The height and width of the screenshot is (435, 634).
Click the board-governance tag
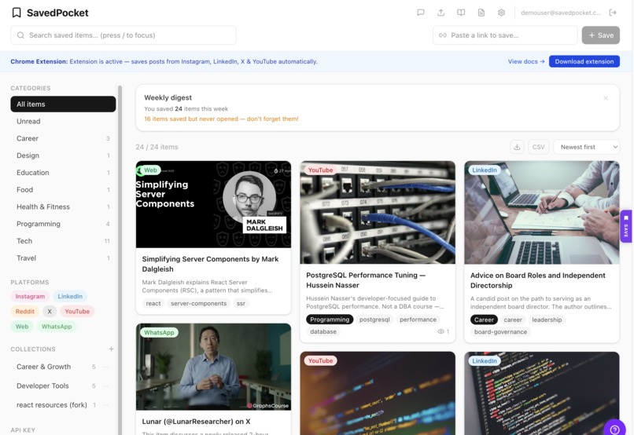(x=500, y=331)
